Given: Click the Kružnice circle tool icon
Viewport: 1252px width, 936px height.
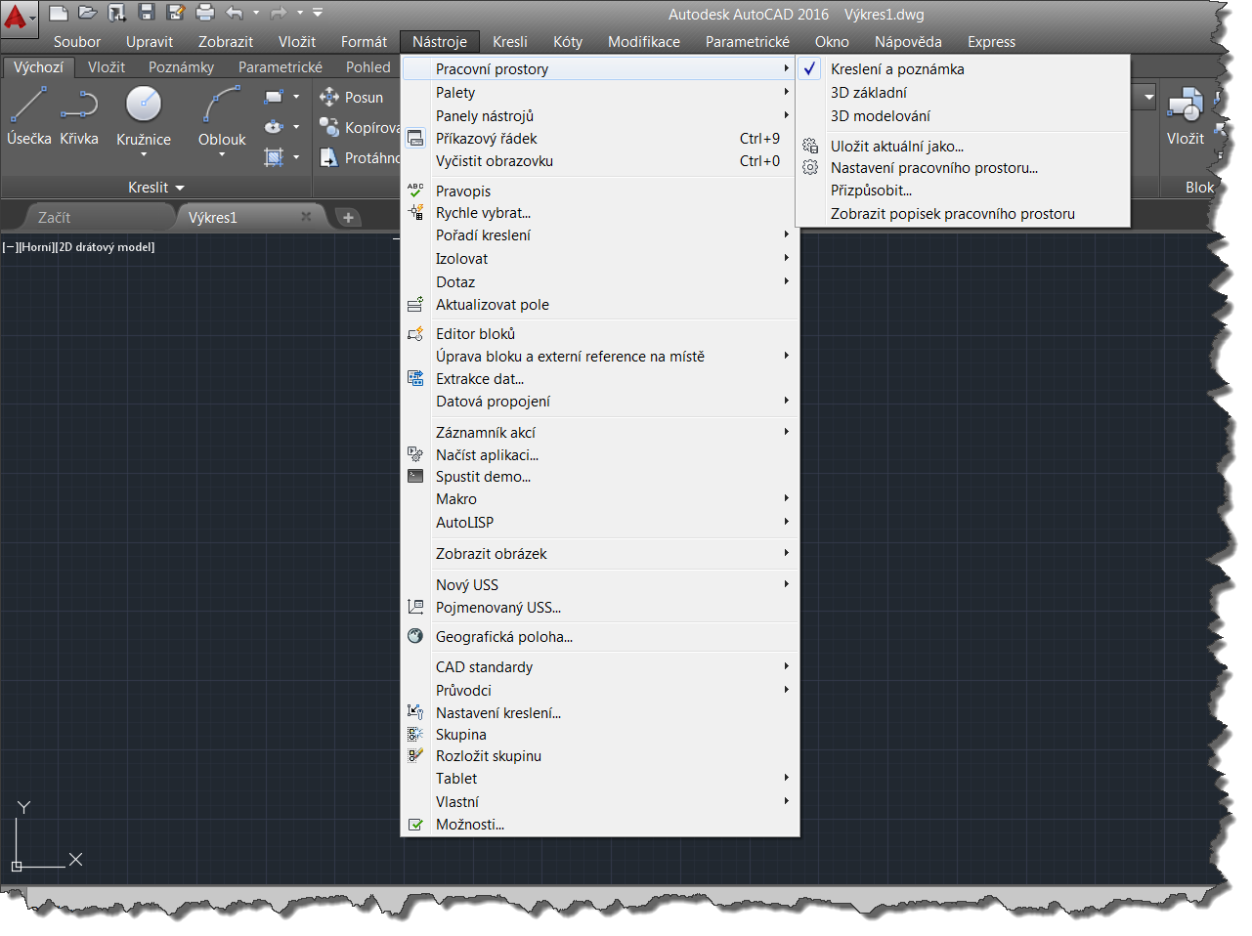Looking at the screenshot, I should pyautogui.click(x=144, y=104).
